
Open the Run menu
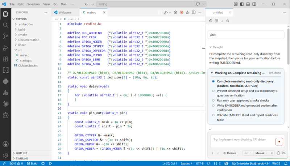[x=64, y=4]
